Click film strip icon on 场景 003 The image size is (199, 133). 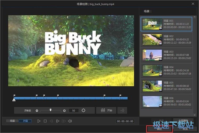pos(161,59)
